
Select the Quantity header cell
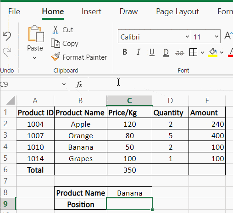[x=171, y=112]
